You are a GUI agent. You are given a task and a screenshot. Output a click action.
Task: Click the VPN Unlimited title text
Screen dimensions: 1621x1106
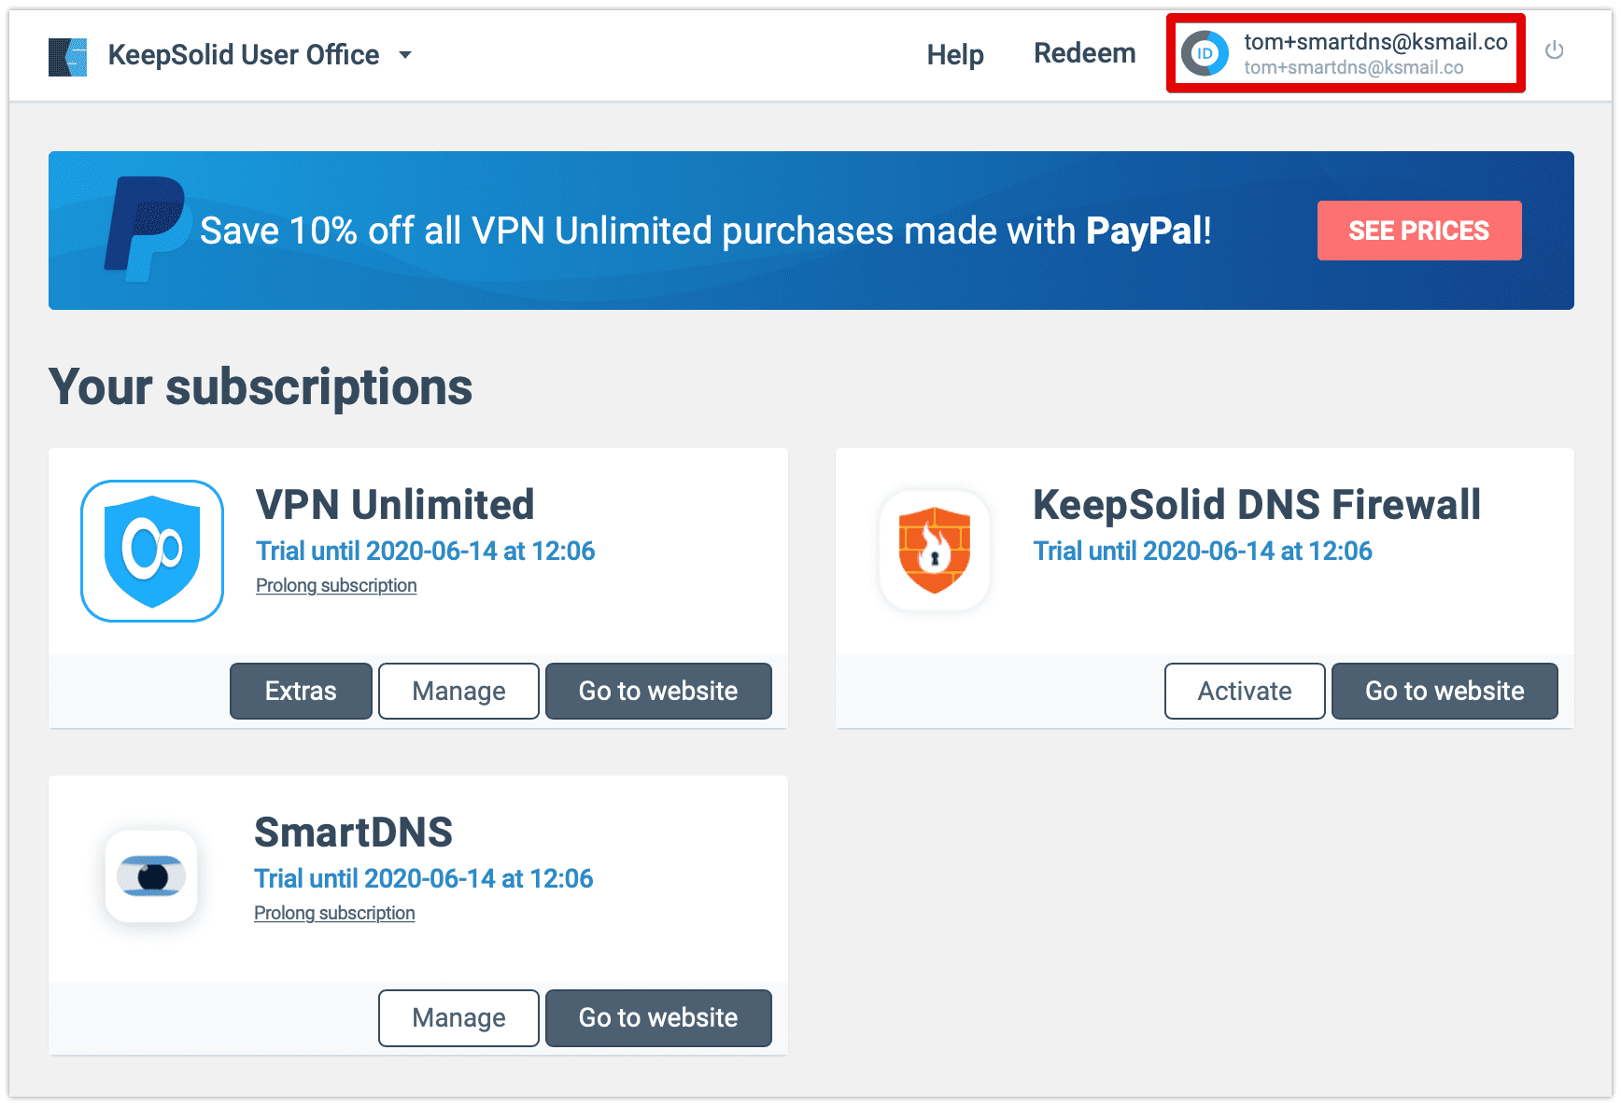pyautogui.click(x=395, y=505)
